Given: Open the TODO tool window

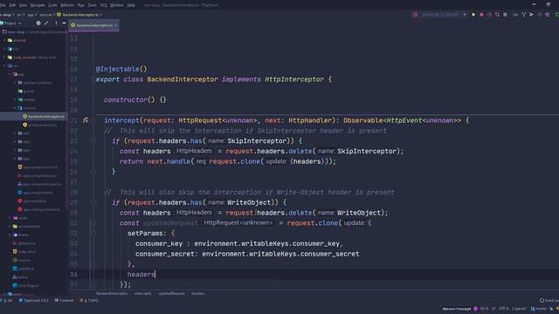Looking at the screenshot, I should [x=89, y=301].
